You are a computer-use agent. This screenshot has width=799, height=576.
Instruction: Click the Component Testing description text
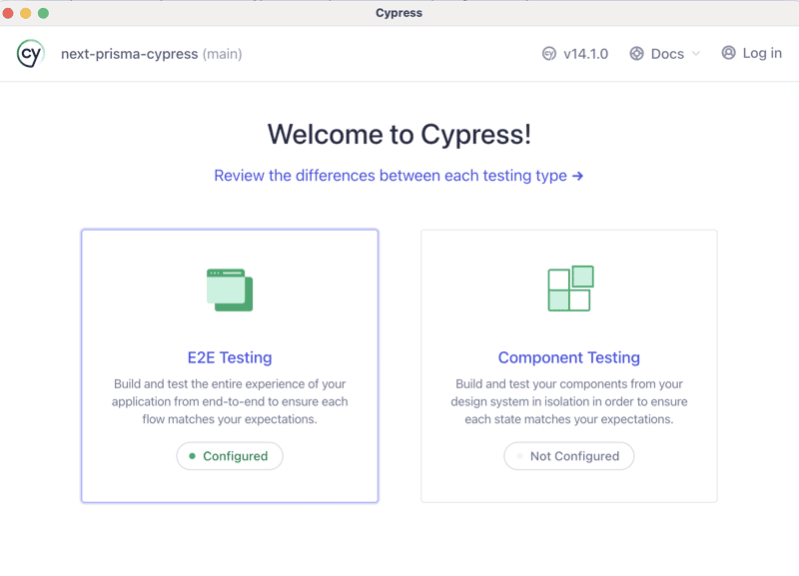click(x=569, y=401)
